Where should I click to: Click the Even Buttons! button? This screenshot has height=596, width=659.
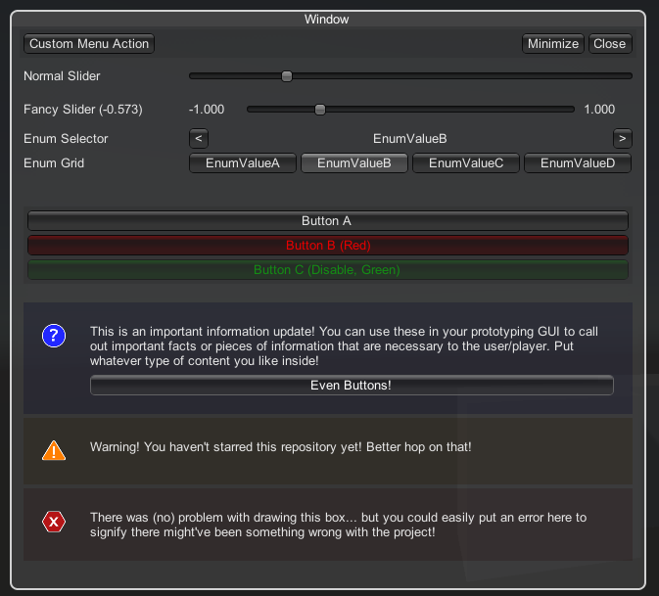click(x=352, y=386)
